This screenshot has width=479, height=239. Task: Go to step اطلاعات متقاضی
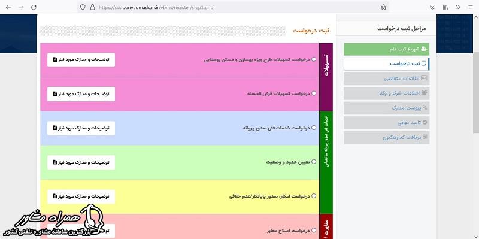coord(386,78)
